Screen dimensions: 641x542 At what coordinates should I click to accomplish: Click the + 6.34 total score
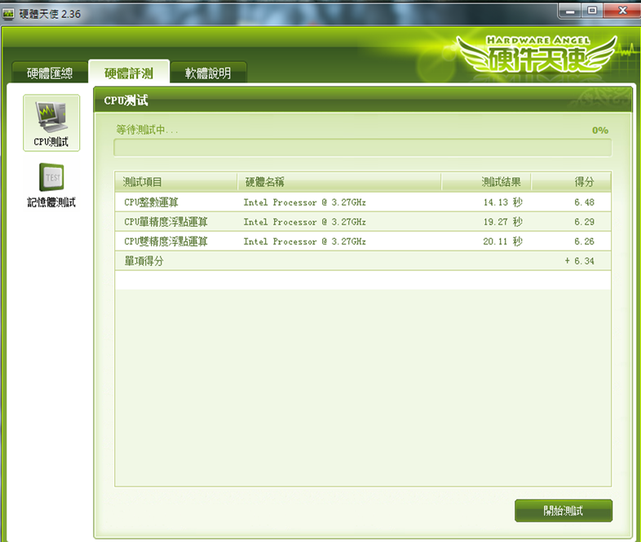click(580, 260)
